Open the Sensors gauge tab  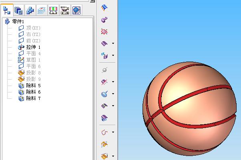[53, 10]
